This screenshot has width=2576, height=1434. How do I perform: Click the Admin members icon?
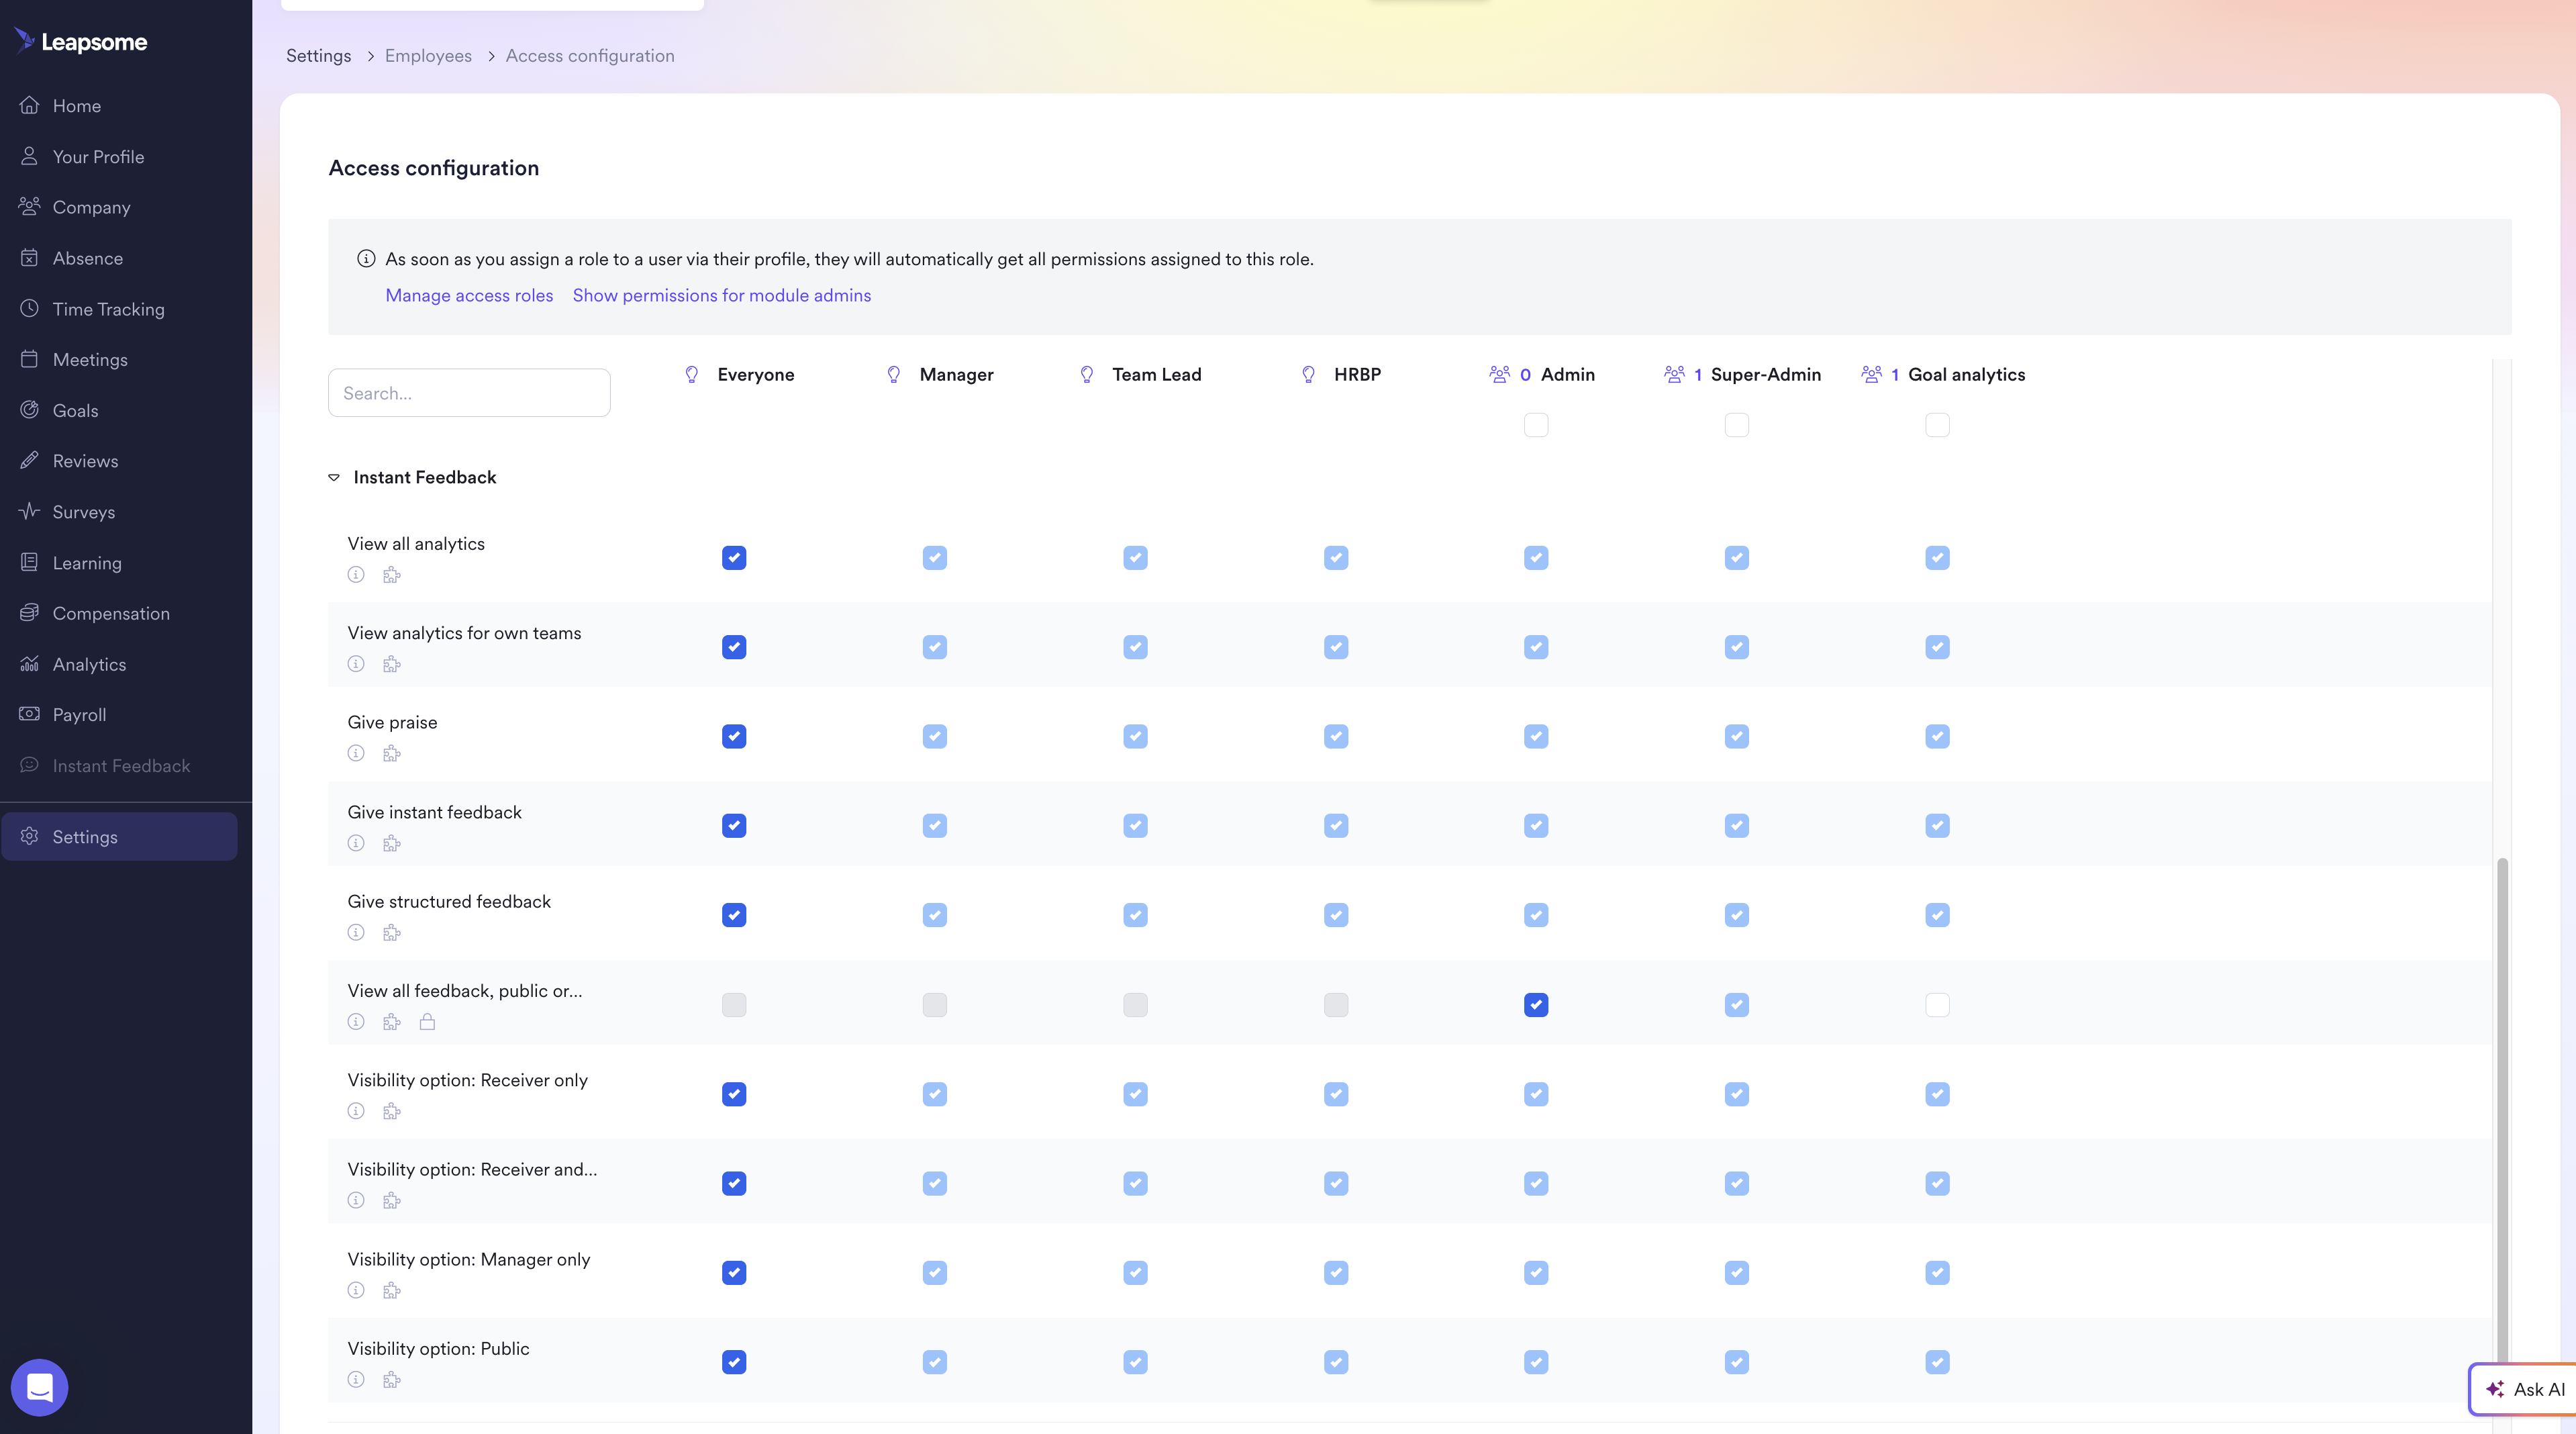pos(1500,375)
